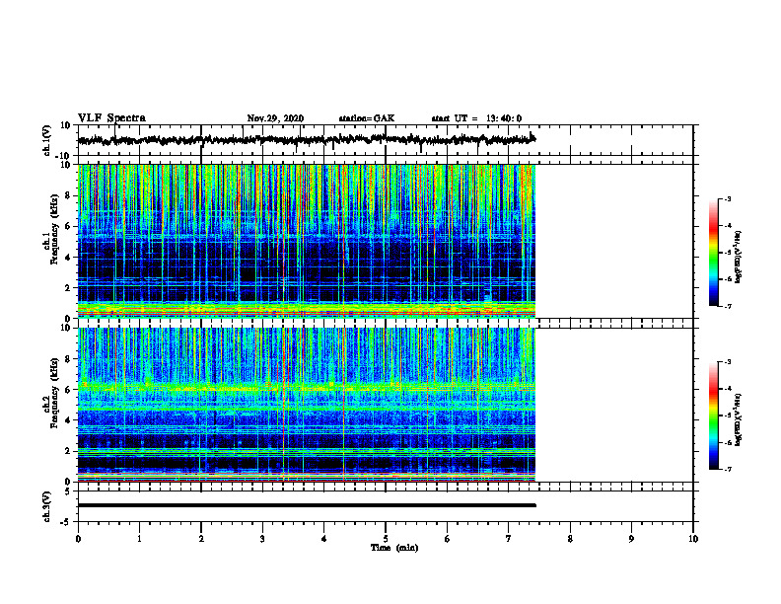Click the "-3" label on ch.1 color scale

(x=728, y=198)
